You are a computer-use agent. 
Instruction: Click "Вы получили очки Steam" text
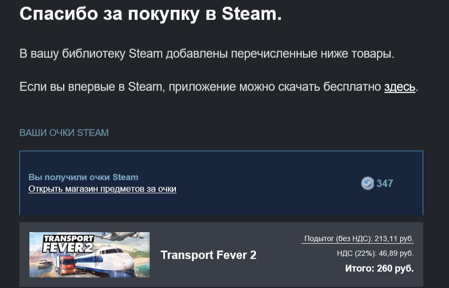pos(83,177)
